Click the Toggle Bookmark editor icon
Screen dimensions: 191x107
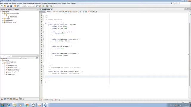pyautogui.click(x=80, y=12)
